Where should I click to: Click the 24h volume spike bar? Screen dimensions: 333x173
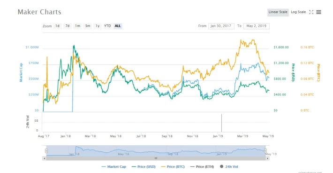tap(221, 123)
